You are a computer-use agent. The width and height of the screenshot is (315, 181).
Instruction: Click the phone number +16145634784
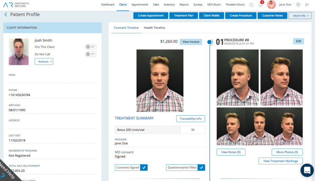(19, 95)
